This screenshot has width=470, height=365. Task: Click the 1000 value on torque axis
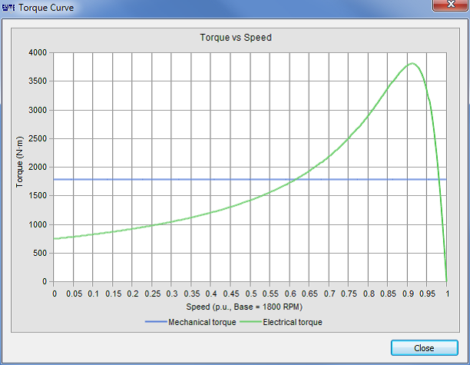[x=38, y=224]
